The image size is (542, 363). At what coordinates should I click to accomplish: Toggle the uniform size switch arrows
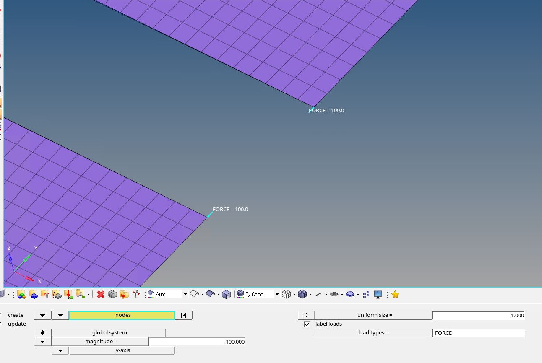(306, 315)
